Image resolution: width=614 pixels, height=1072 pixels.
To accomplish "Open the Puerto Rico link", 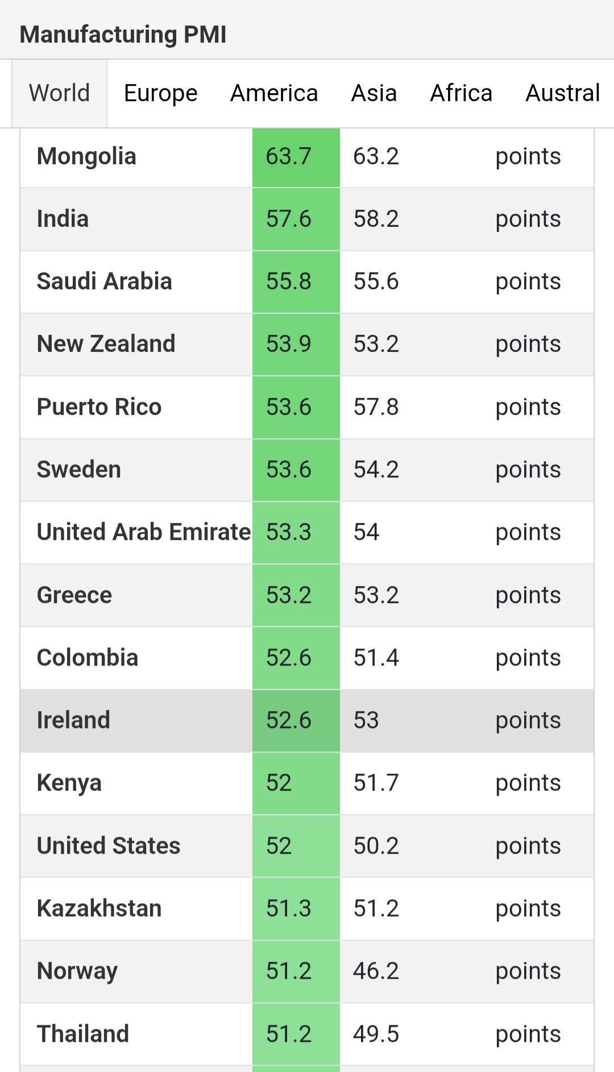I will point(99,407).
